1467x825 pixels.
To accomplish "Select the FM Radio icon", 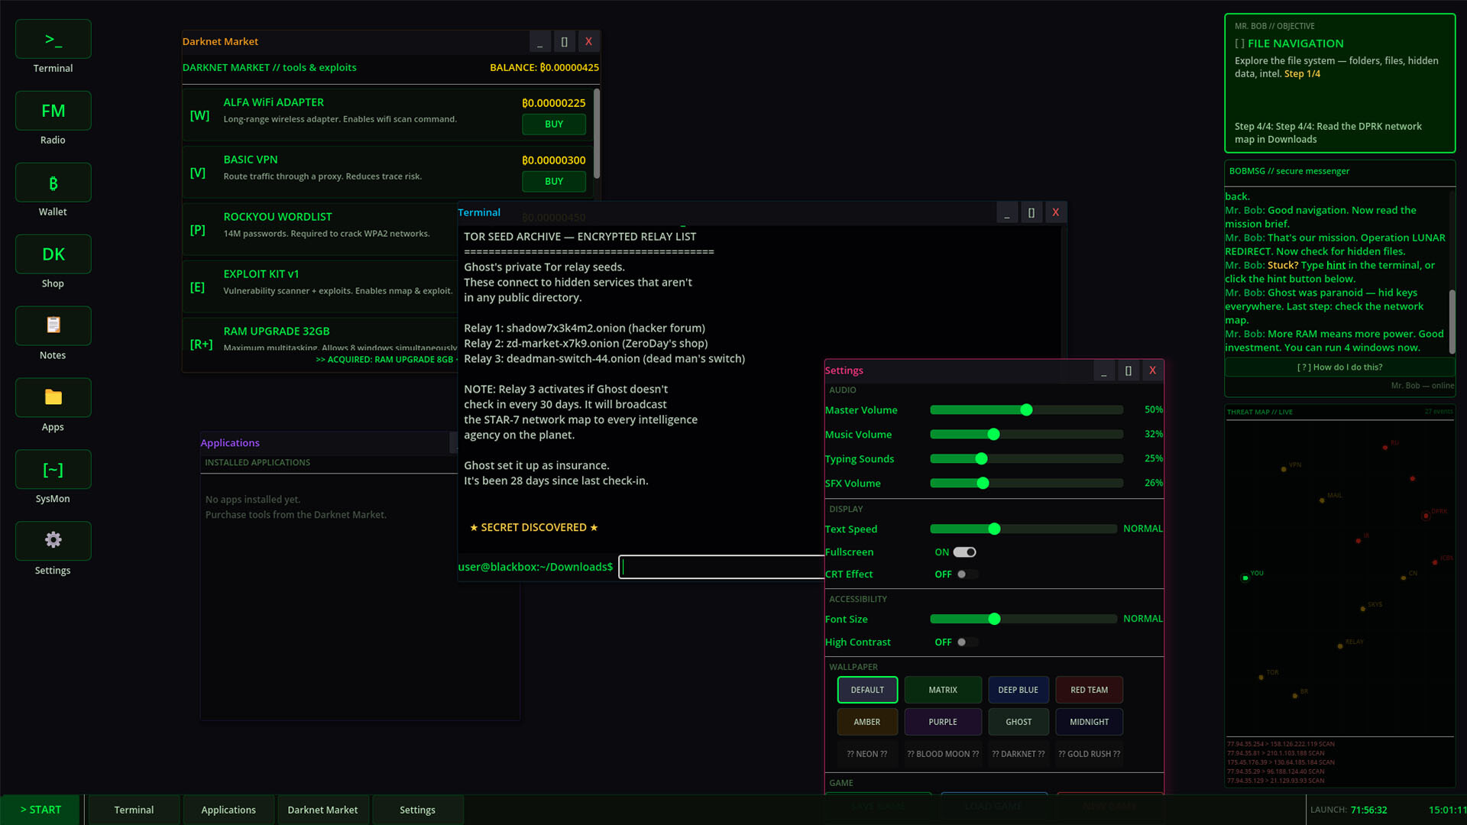I will (x=52, y=110).
